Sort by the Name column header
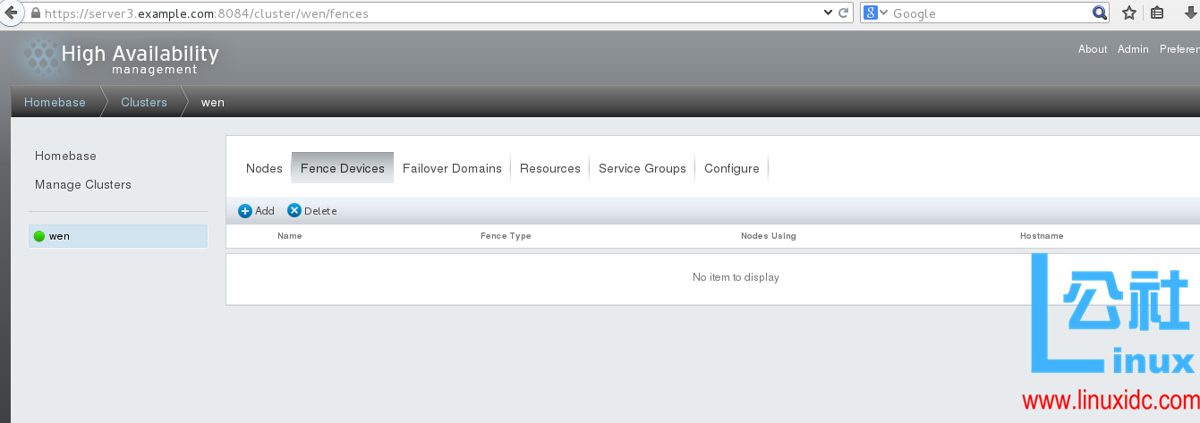The image size is (1200, 423). click(x=290, y=236)
